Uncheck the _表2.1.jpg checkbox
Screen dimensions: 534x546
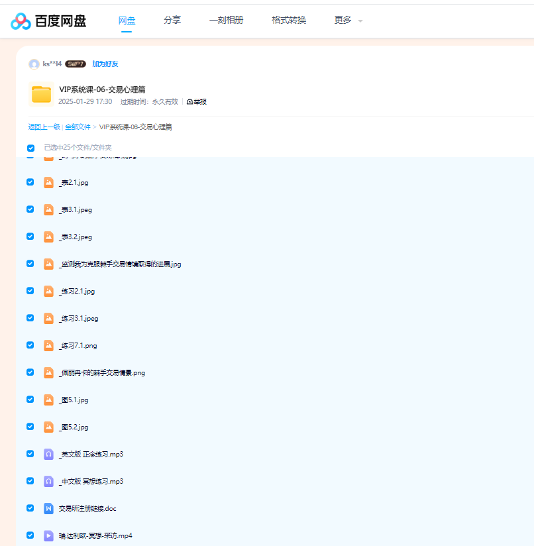30,182
